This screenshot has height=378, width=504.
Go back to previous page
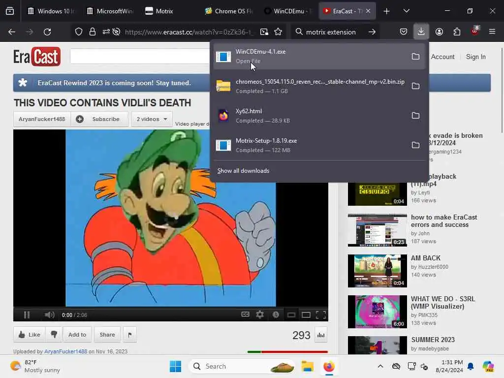click(12, 32)
